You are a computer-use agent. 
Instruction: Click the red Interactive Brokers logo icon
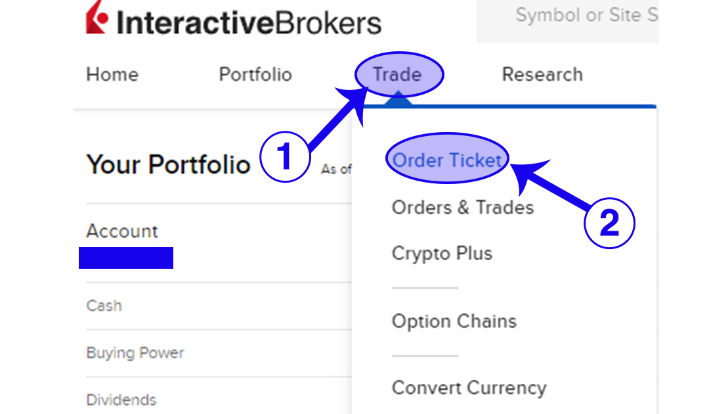pos(97,19)
